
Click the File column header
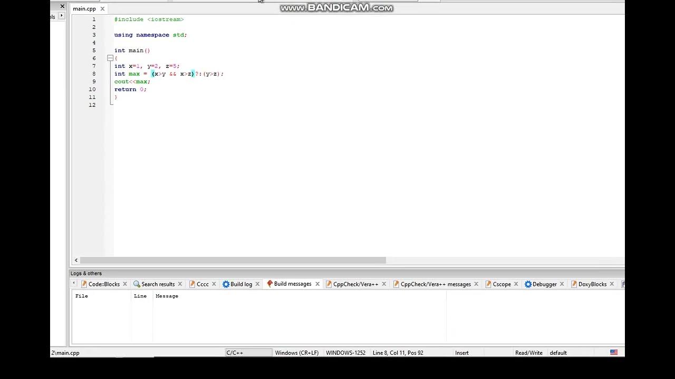pyautogui.click(x=81, y=296)
